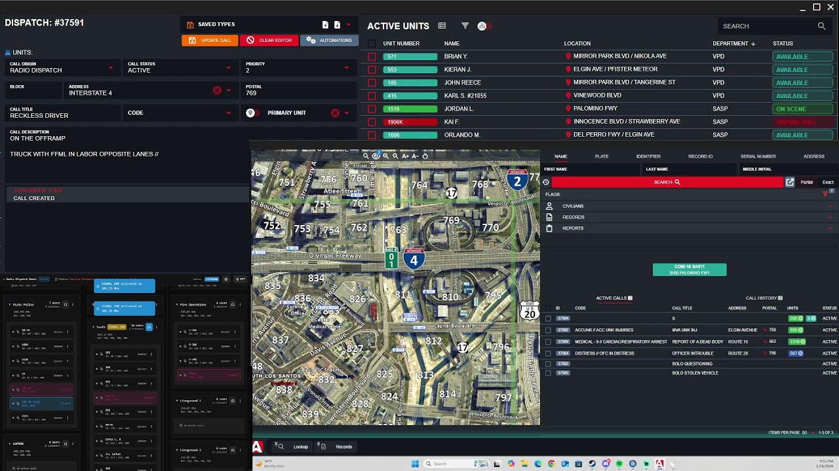
Task: Switch to the Address lookup tab
Action: [814, 156]
